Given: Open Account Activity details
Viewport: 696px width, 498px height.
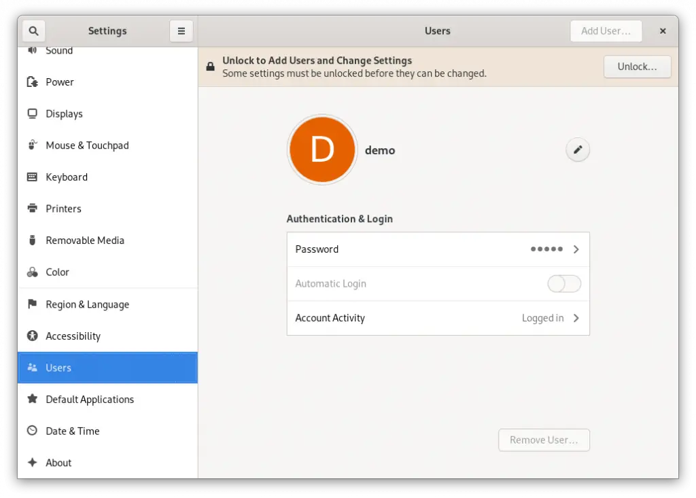Looking at the screenshot, I should pos(438,318).
